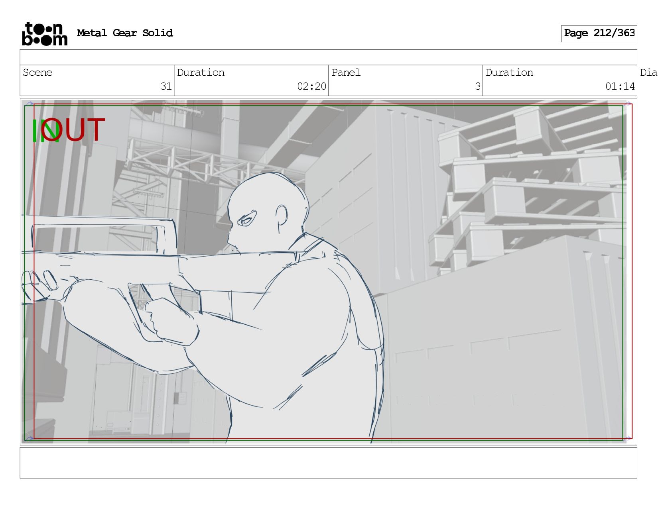Click the 'Panel' header label
This screenshot has height=508, width=658.
346,73
